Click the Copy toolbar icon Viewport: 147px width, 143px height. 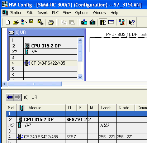point(63,22)
